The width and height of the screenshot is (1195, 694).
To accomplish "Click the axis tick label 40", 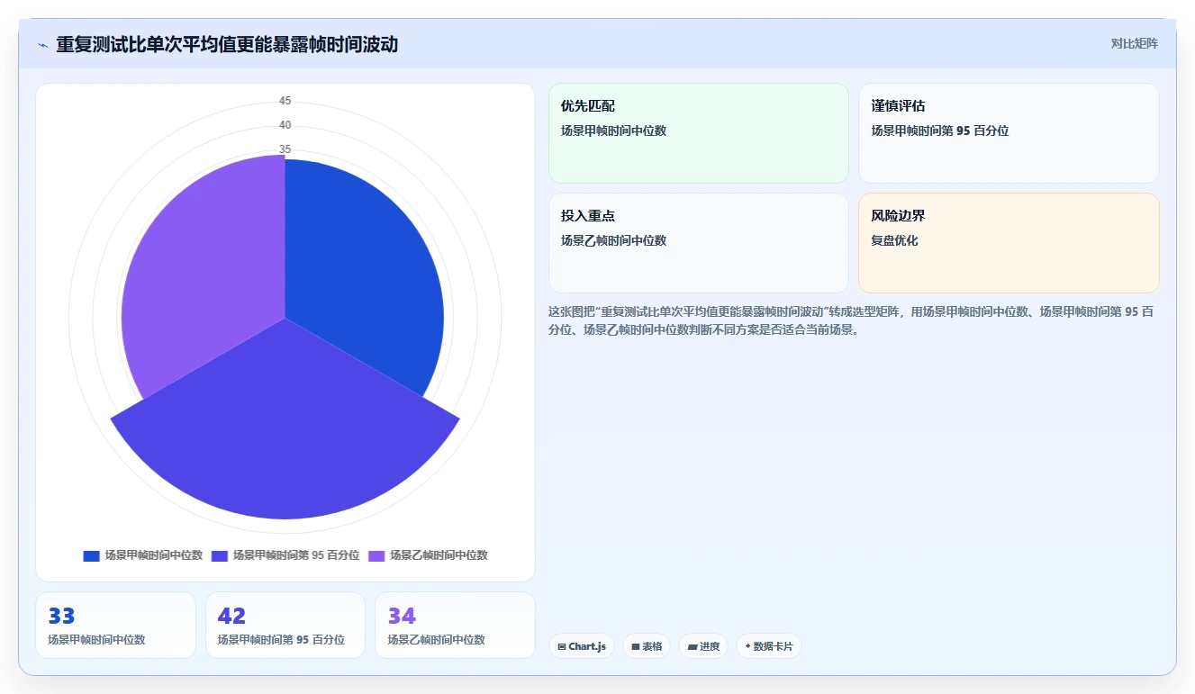I will (x=285, y=125).
